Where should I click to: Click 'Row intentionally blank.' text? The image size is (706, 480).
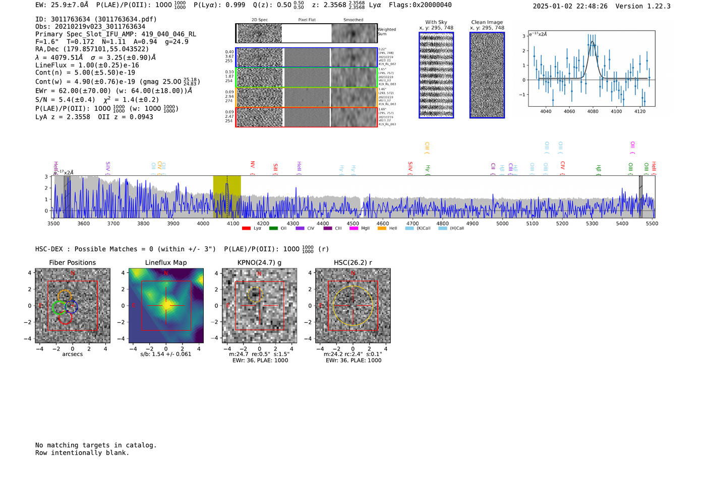82,453
